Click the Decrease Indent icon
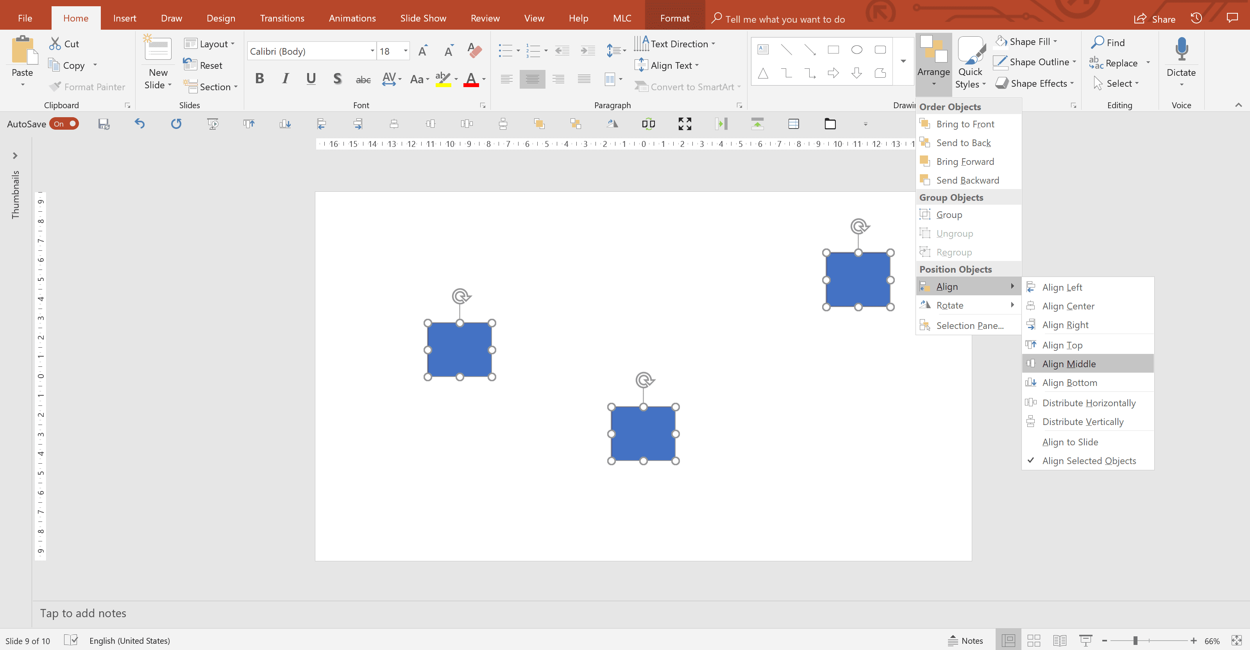 (x=562, y=50)
